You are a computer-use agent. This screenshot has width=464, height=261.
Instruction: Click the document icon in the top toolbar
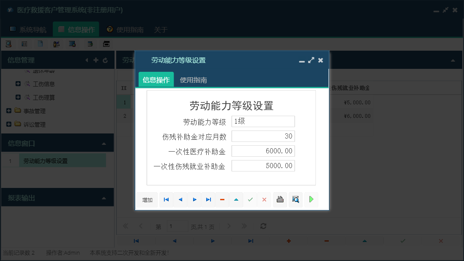tap(41, 43)
